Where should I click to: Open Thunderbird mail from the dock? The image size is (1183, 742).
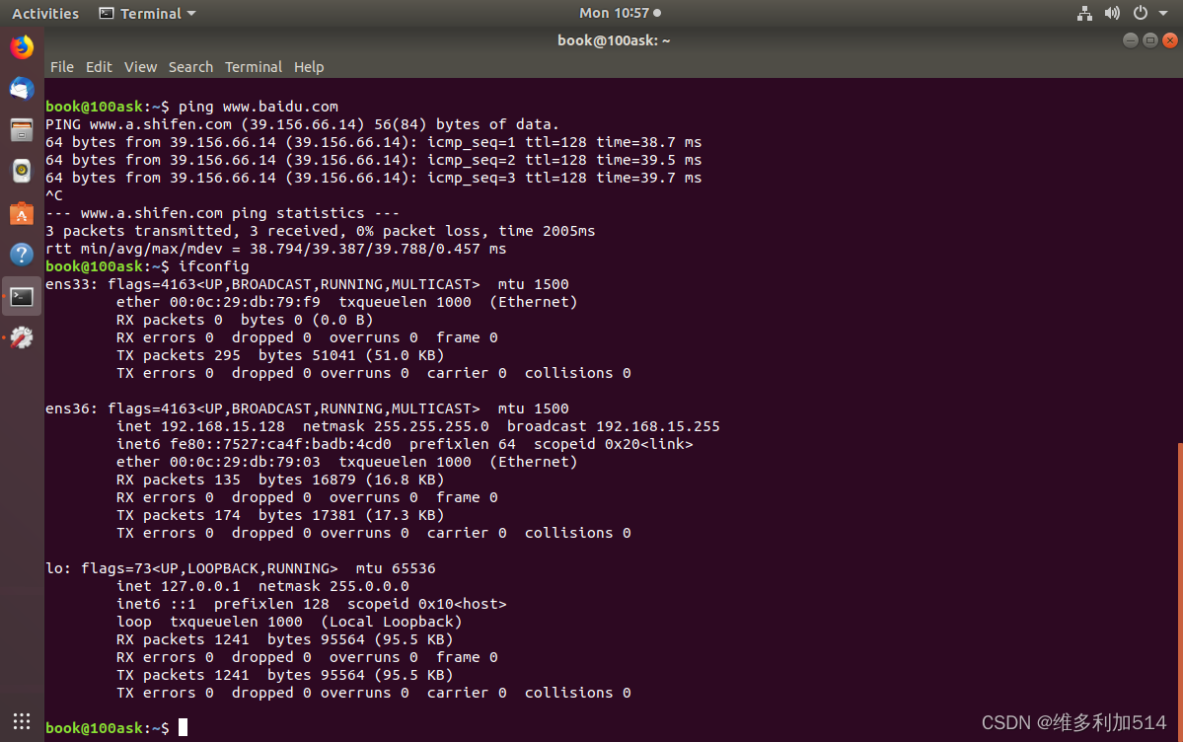(21, 89)
